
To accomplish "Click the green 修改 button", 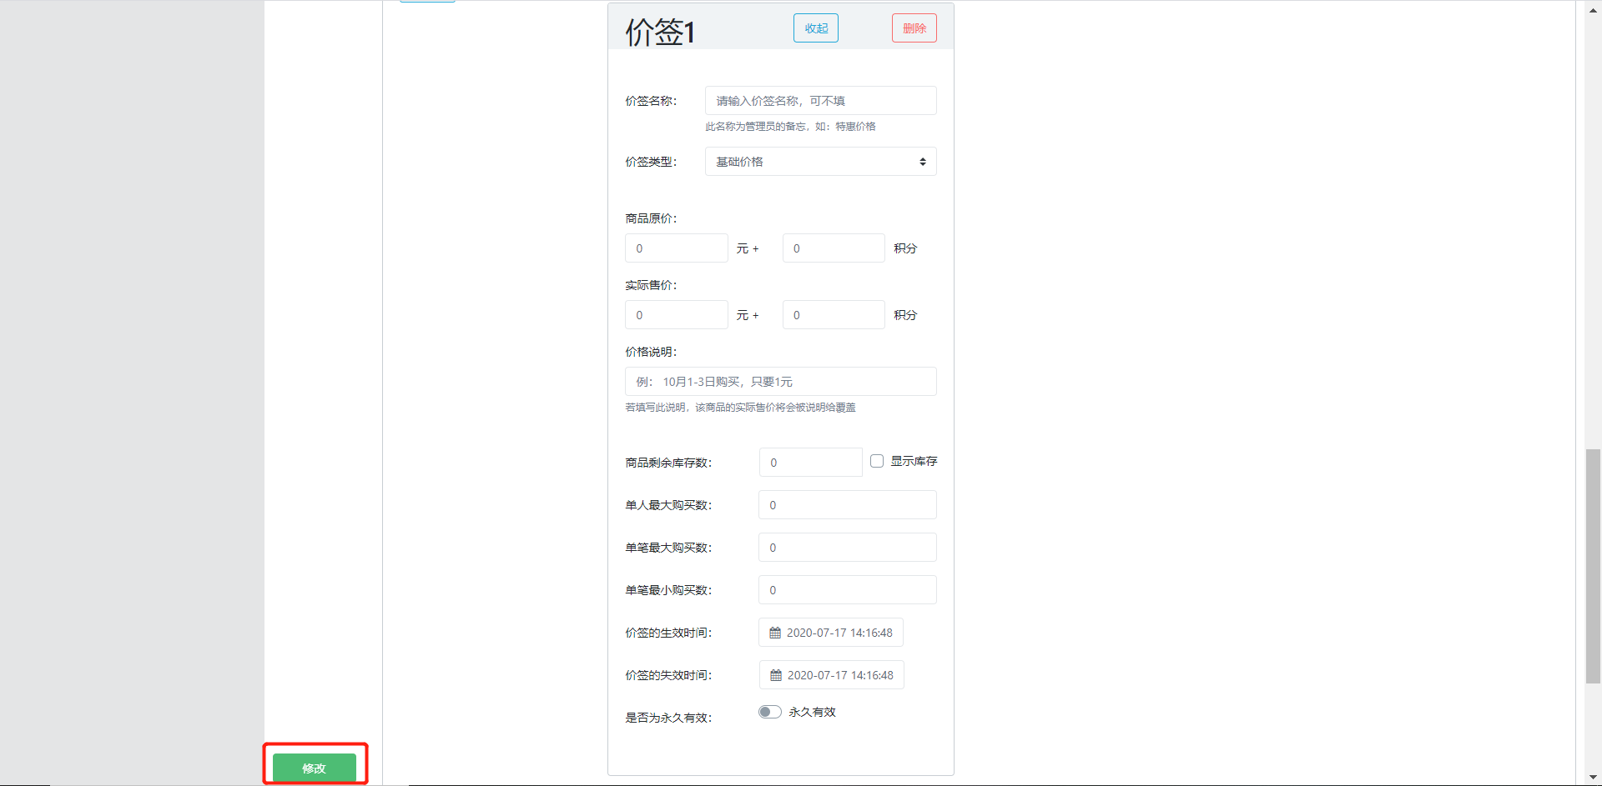I will 315,768.
